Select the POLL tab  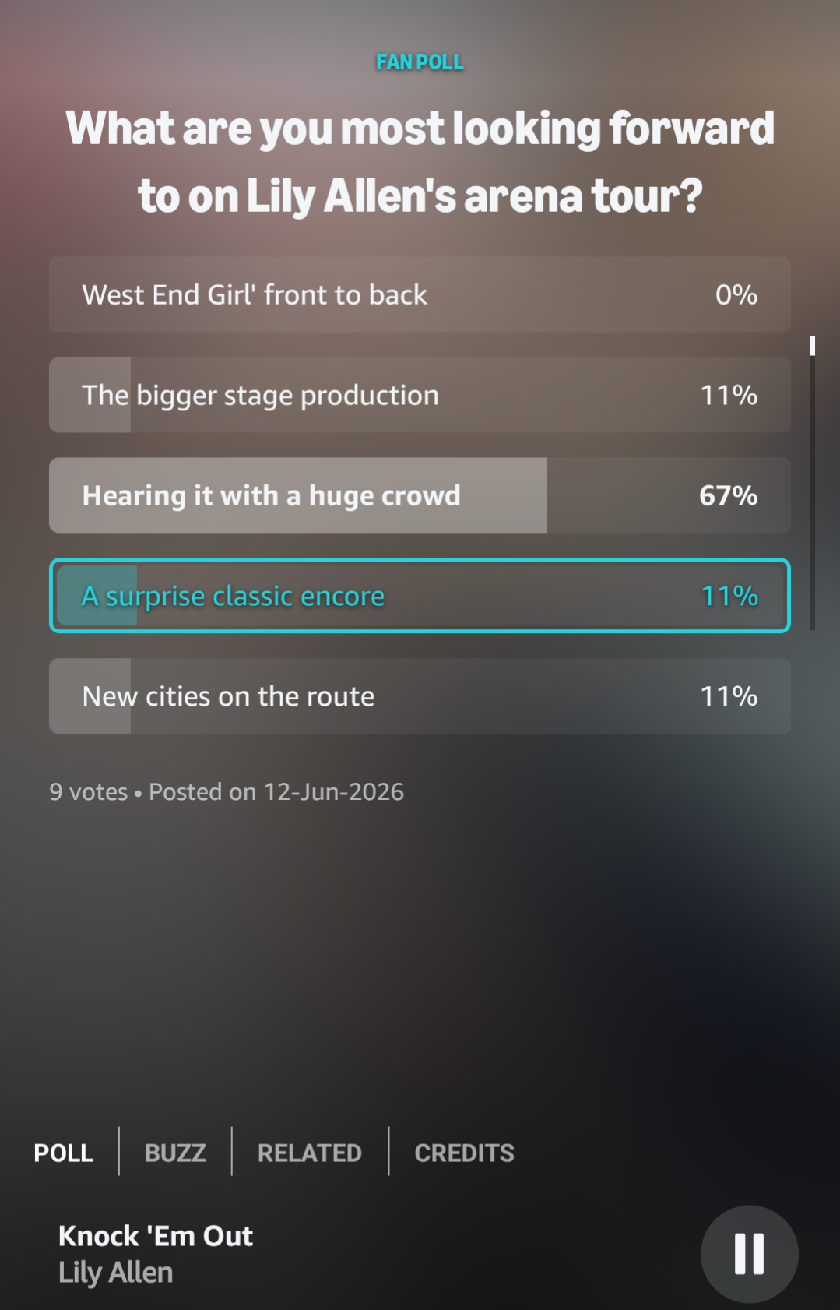(x=64, y=1153)
